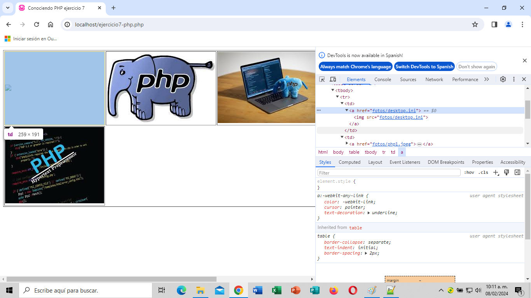Open the Computed styles tab
Screen dimensions: 531x298
[x=349, y=162]
